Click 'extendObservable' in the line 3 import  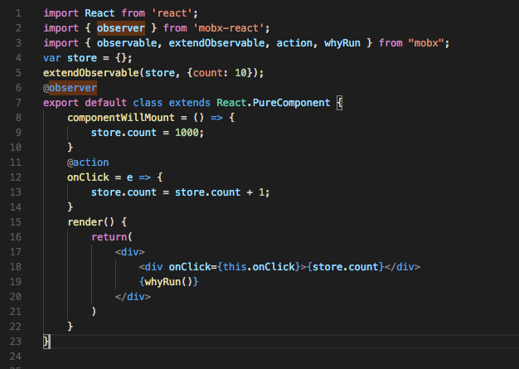point(216,43)
